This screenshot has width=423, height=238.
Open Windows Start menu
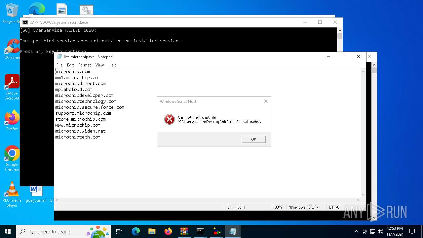coord(8,231)
